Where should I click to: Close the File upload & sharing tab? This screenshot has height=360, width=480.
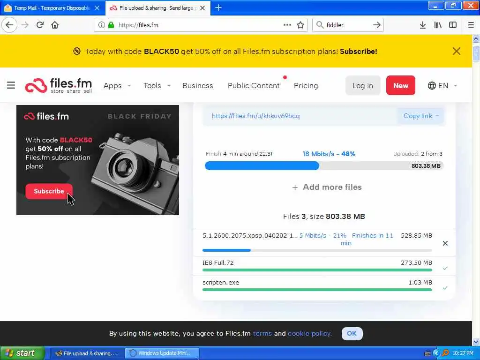click(202, 8)
